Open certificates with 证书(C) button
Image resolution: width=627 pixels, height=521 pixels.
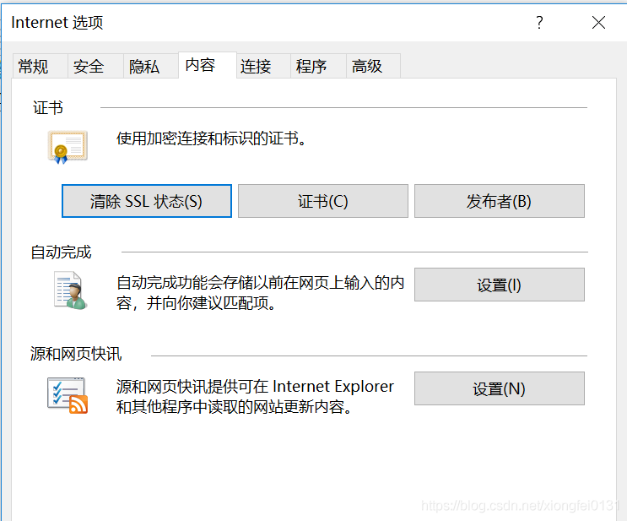click(323, 201)
